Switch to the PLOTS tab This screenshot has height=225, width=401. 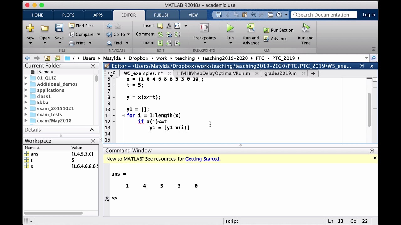[x=68, y=15]
